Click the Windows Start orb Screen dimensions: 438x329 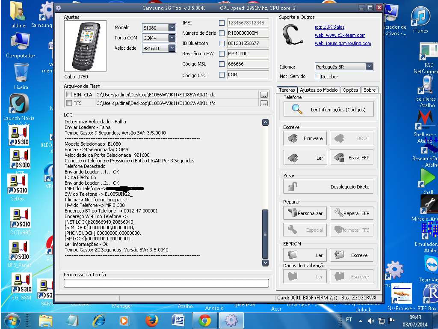pos(12,320)
